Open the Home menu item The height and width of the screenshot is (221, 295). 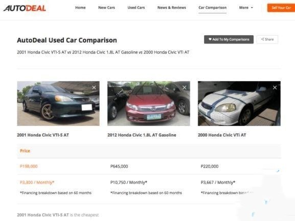click(x=80, y=8)
